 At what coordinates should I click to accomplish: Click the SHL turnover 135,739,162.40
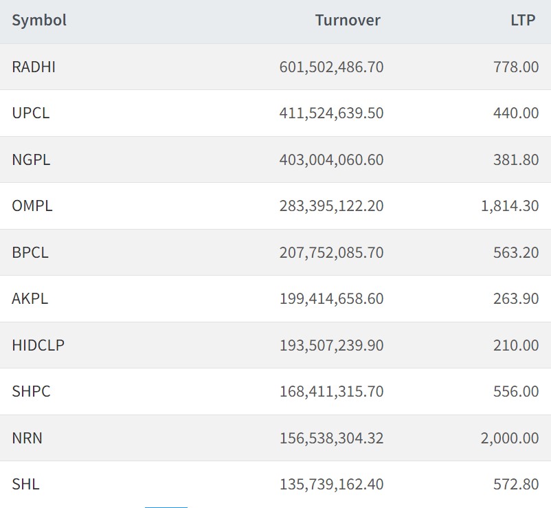331,484
